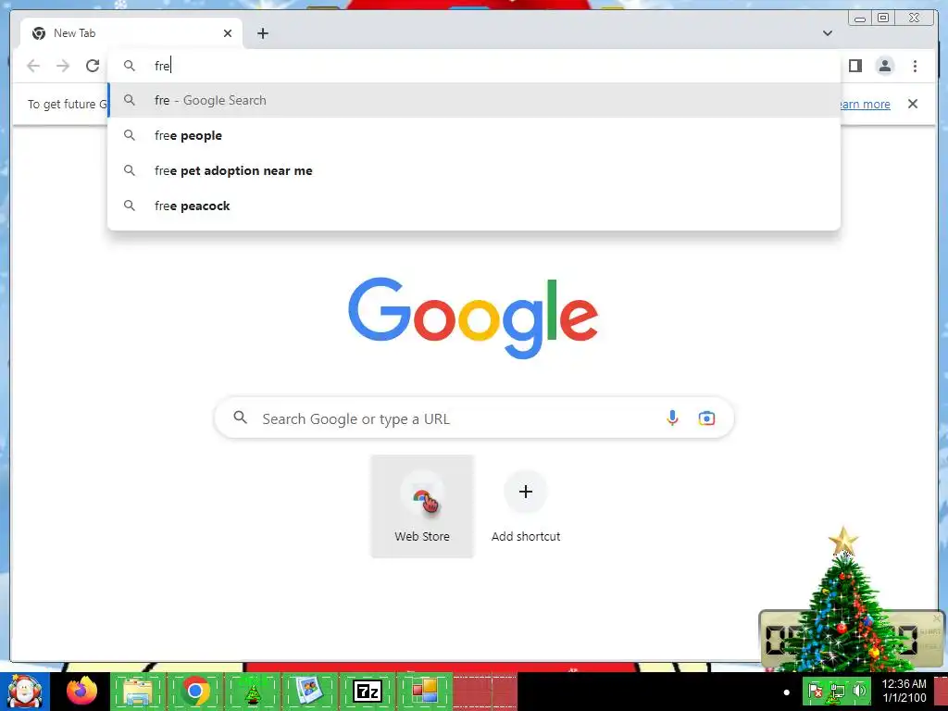
Task: Open the Web Store shortcut
Action: [x=422, y=506]
